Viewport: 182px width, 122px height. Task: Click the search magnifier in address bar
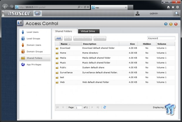point(79,7)
